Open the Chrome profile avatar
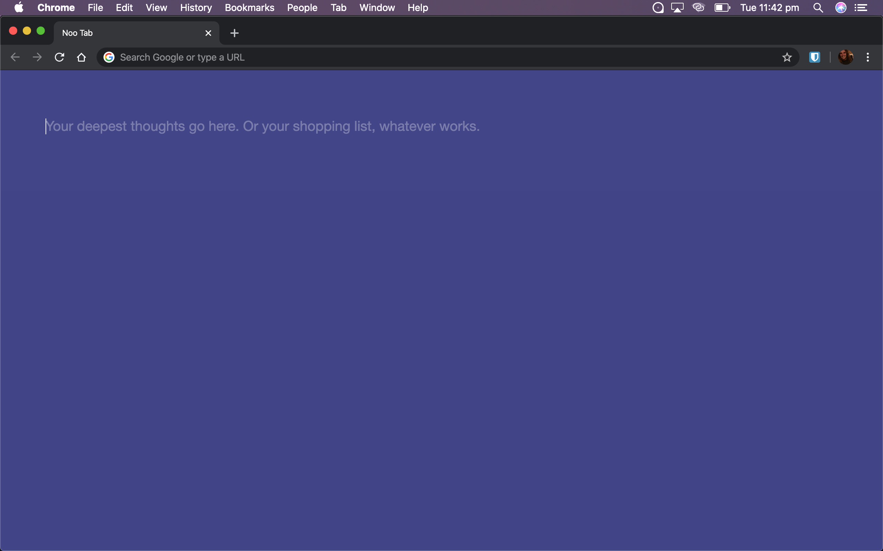Image resolution: width=883 pixels, height=551 pixels. (x=845, y=57)
